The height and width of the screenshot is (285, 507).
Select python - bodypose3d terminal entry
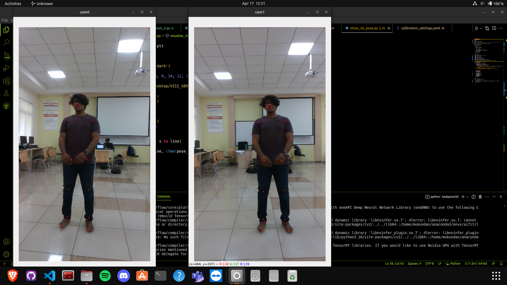pos(442,197)
